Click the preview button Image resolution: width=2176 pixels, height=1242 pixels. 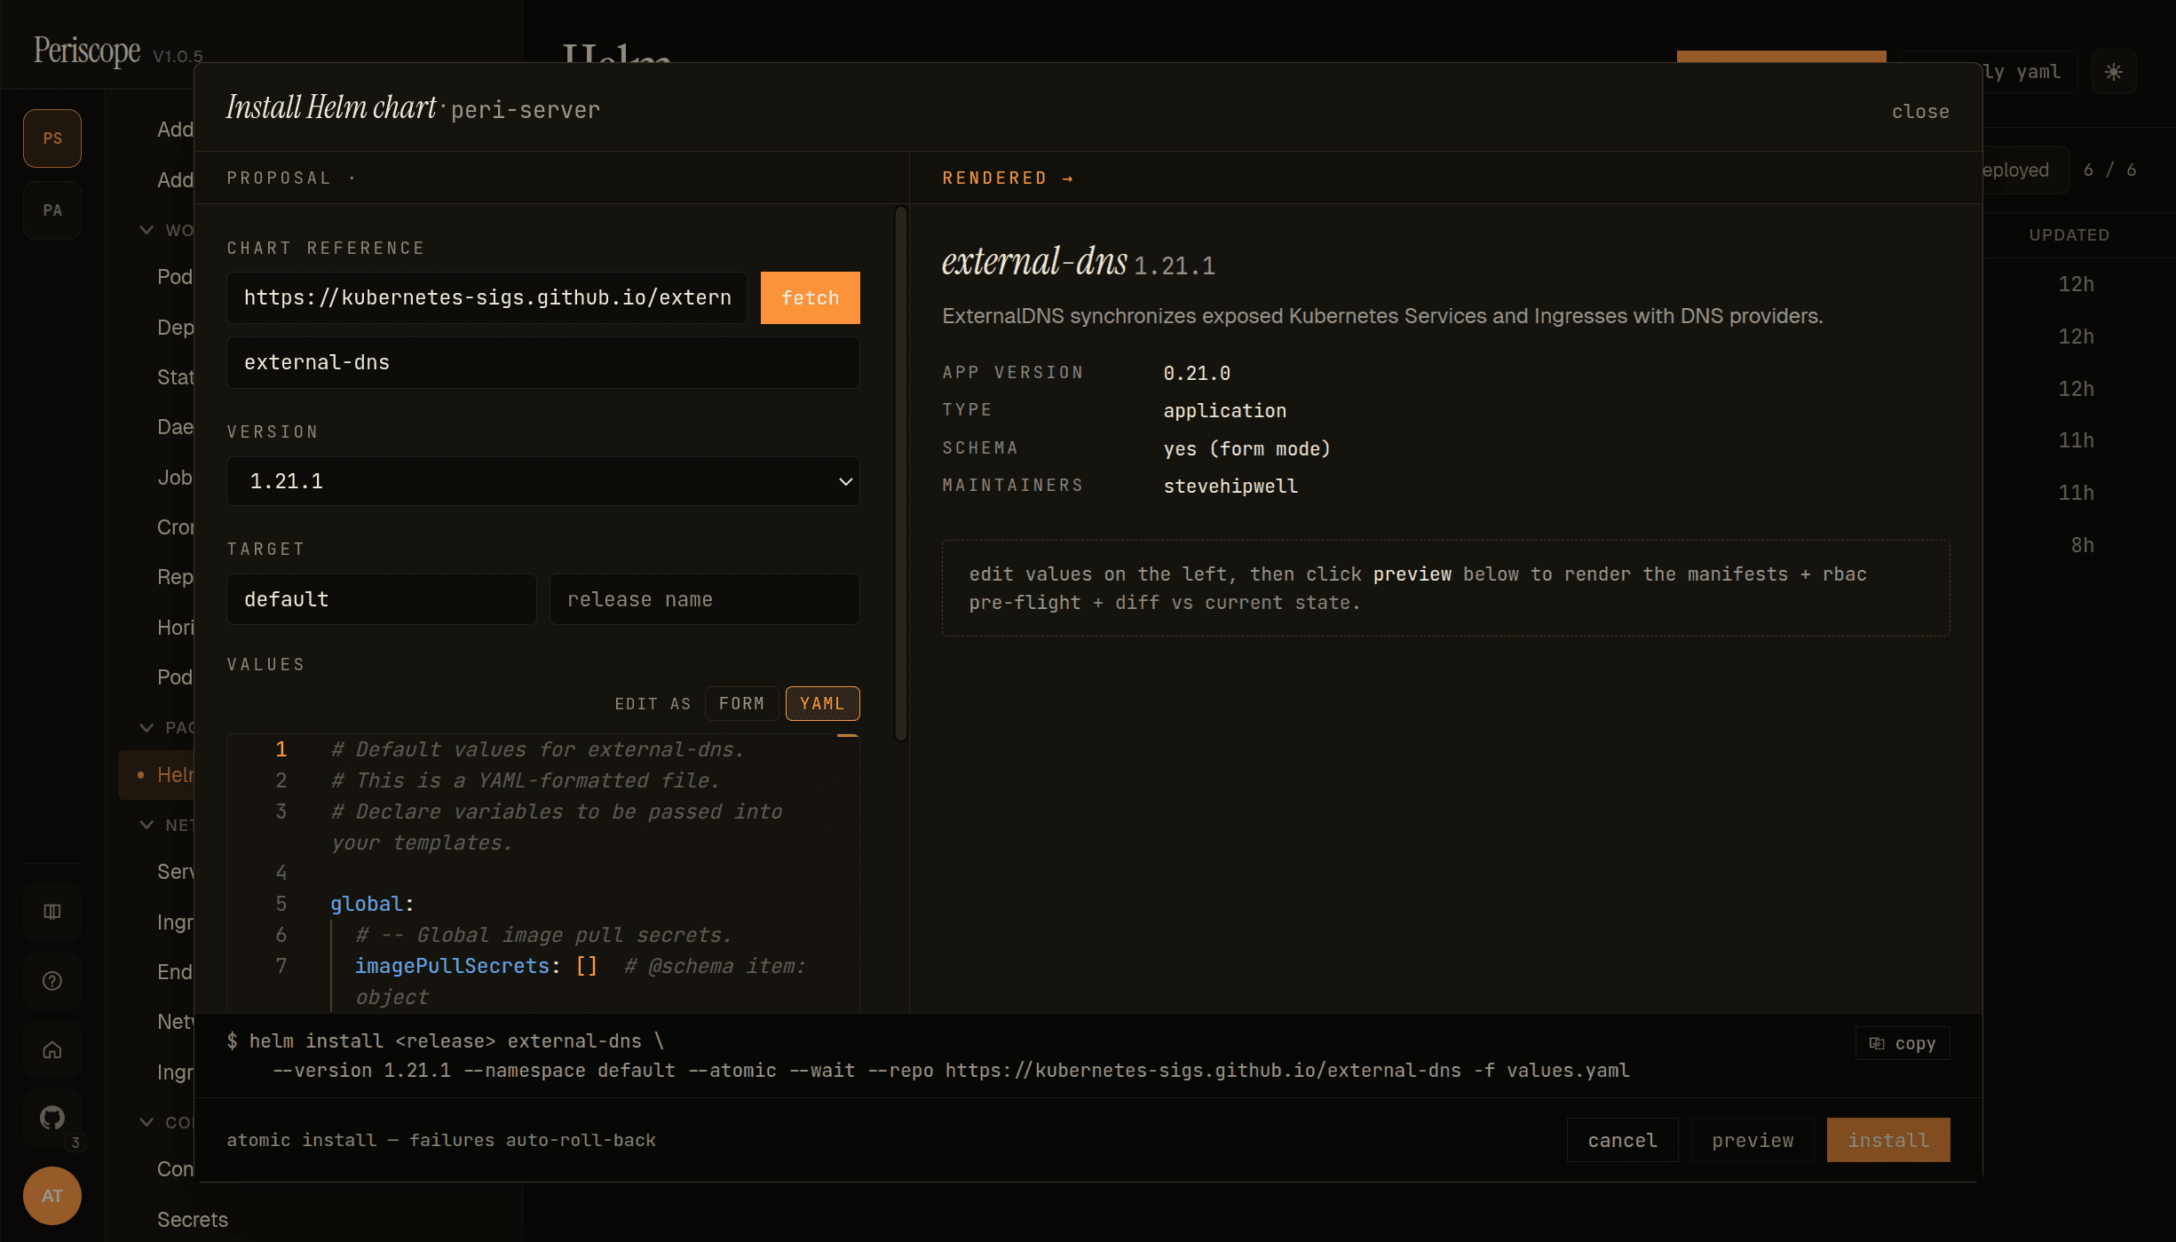pyautogui.click(x=1753, y=1140)
